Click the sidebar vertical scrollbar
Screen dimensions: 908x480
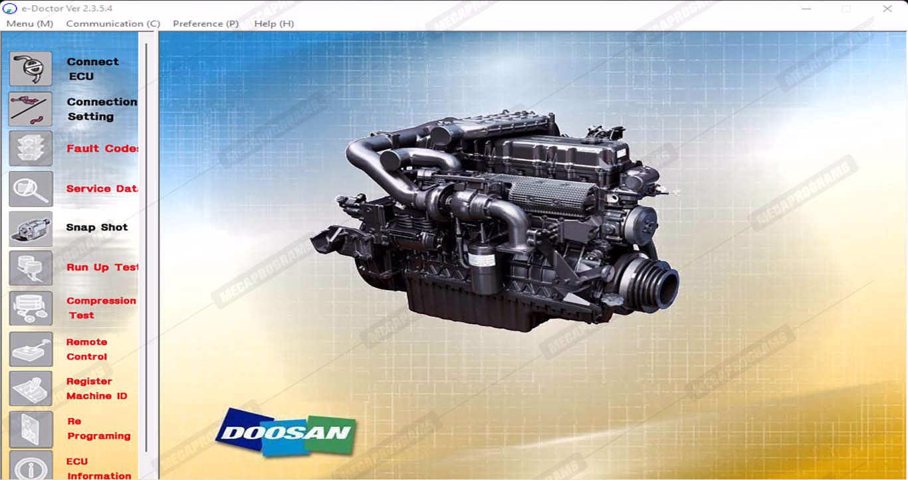click(x=146, y=252)
